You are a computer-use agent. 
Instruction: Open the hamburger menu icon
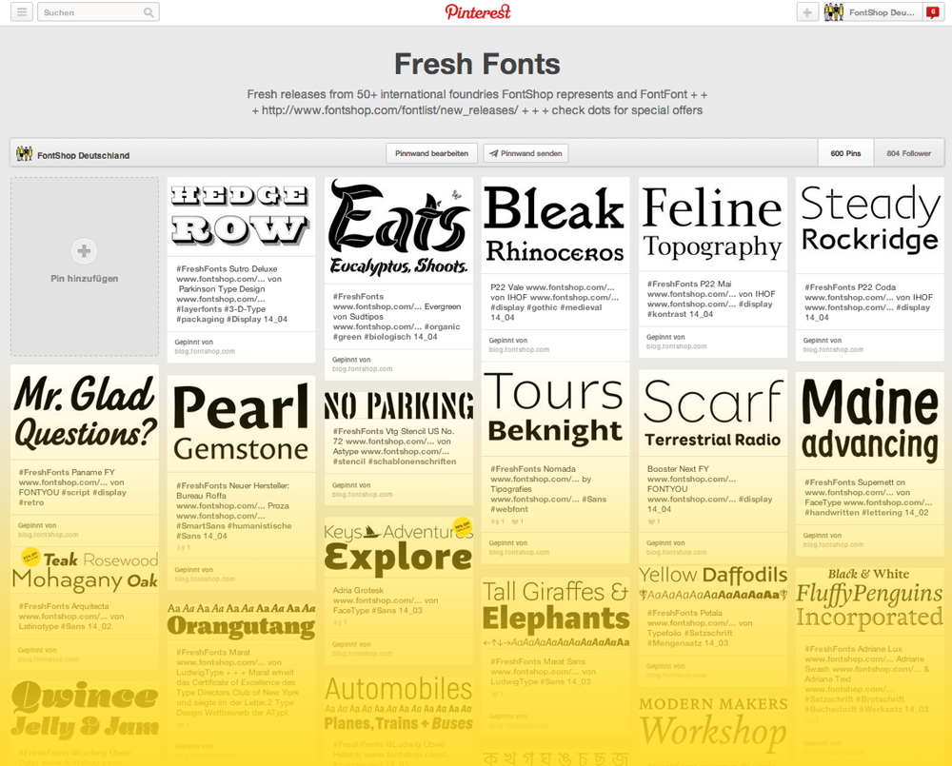tap(22, 12)
